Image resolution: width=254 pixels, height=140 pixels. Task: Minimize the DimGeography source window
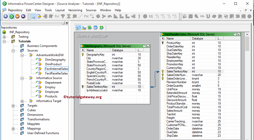tap(148, 46)
